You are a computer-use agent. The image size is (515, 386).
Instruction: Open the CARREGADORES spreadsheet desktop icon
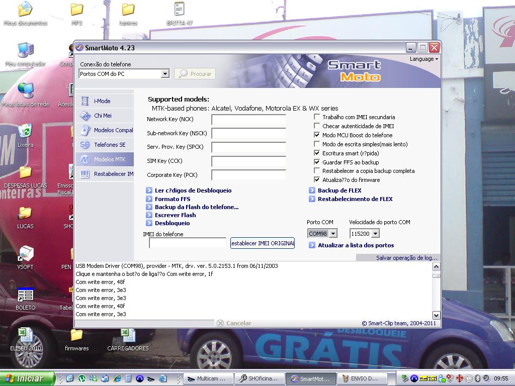pos(128,335)
